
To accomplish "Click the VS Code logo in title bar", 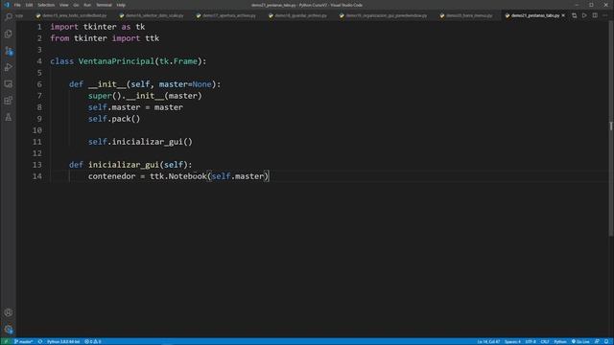I will [7, 5].
